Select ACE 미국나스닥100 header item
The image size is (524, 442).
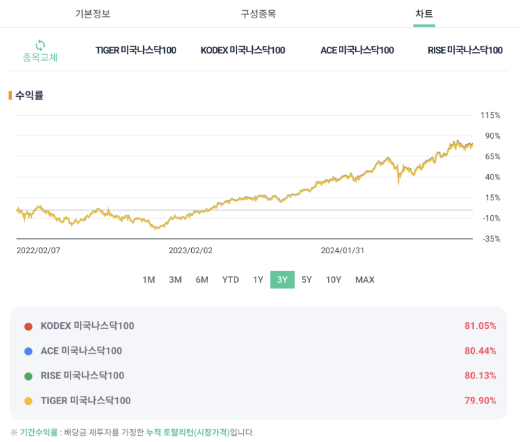tap(357, 50)
